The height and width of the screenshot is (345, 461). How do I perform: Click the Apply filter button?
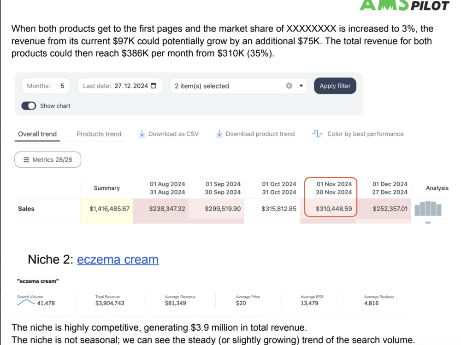[335, 86]
